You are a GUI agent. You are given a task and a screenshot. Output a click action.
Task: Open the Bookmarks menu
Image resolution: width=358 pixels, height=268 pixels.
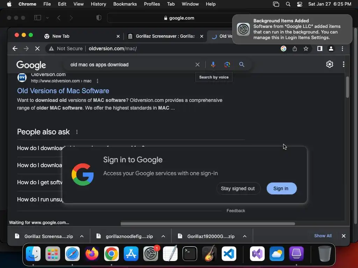tap(125, 4)
